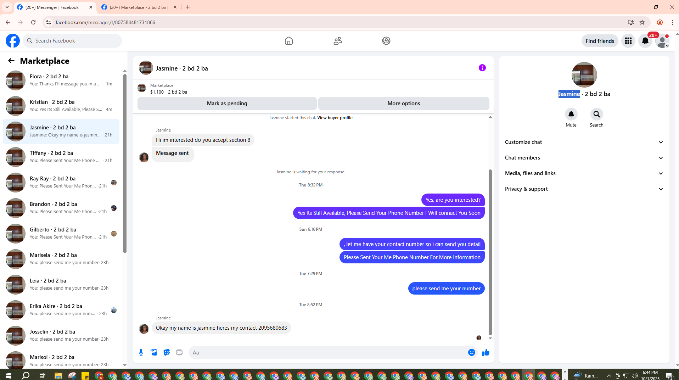Open the Windows Start menu
The width and height of the screenshot is (679, 380).
(x=9, y=375)
